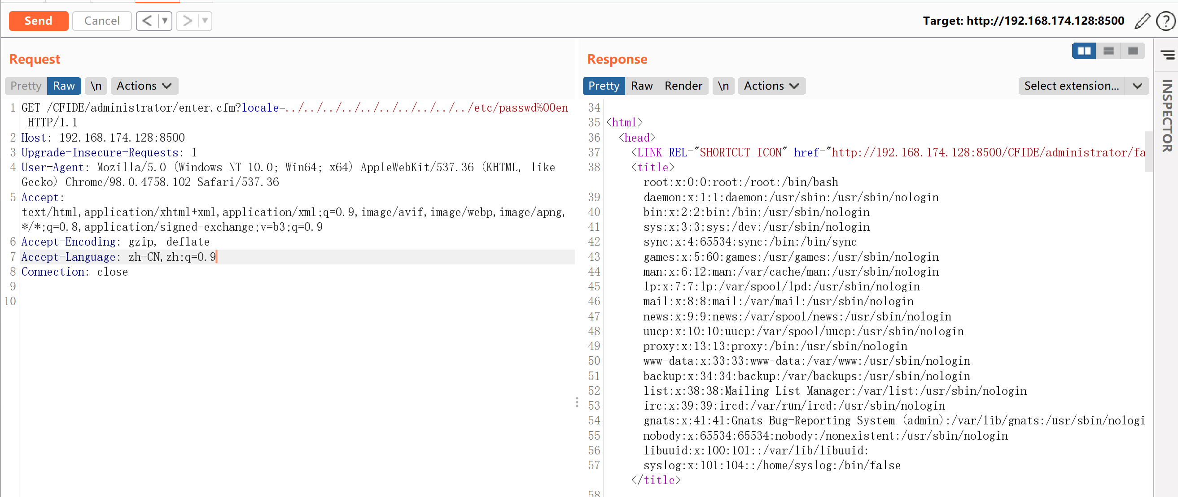Expand the Response Actions dropdown
The image size is (1178, 497).
(771, 86)
